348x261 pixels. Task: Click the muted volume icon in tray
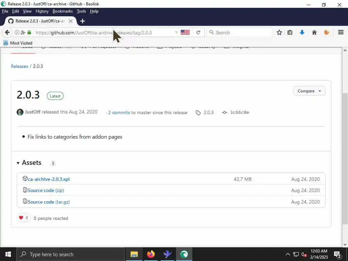pos(304,255)
